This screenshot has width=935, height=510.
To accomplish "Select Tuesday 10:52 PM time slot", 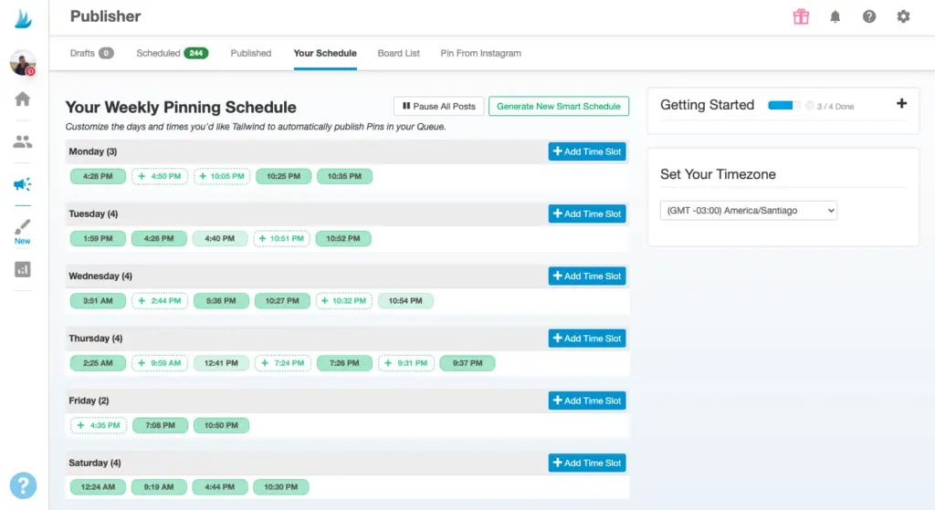I will tap(343, 238).
